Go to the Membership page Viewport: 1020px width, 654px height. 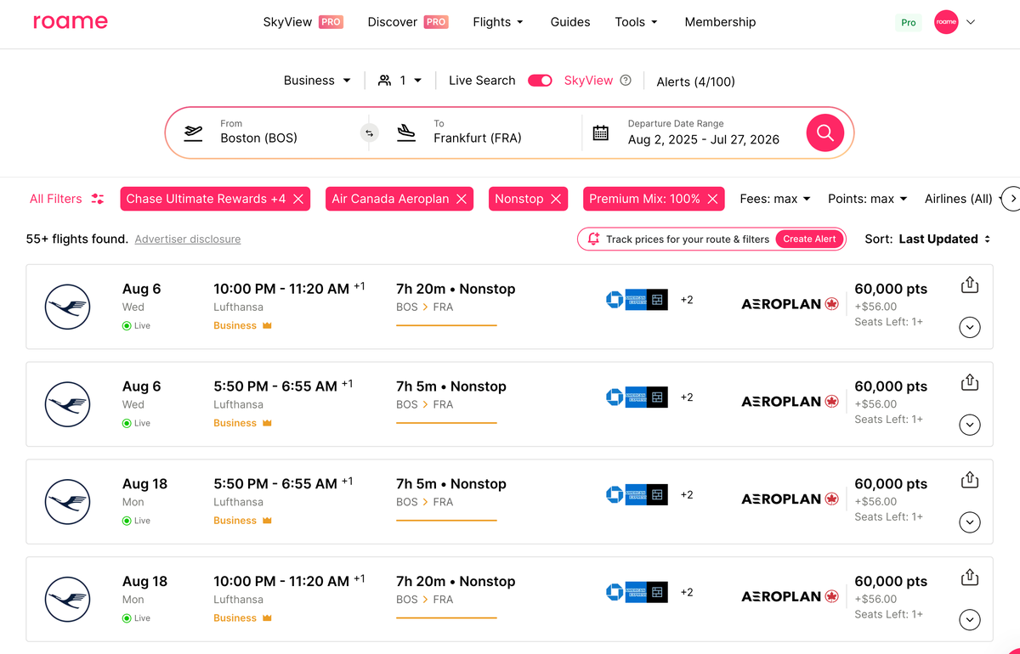click(x=720, y=22)
